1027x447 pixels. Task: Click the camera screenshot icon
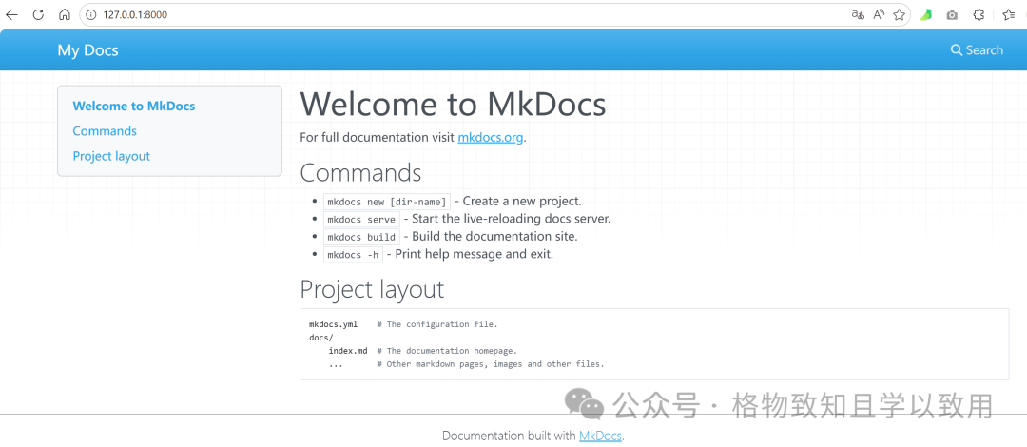(952, 14)
